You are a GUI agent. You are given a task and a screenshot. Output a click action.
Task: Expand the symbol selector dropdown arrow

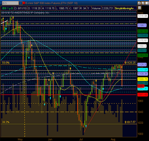tap(20, 3)
